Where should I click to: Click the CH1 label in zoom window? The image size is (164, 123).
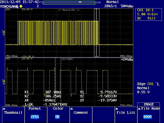(8, 59)
